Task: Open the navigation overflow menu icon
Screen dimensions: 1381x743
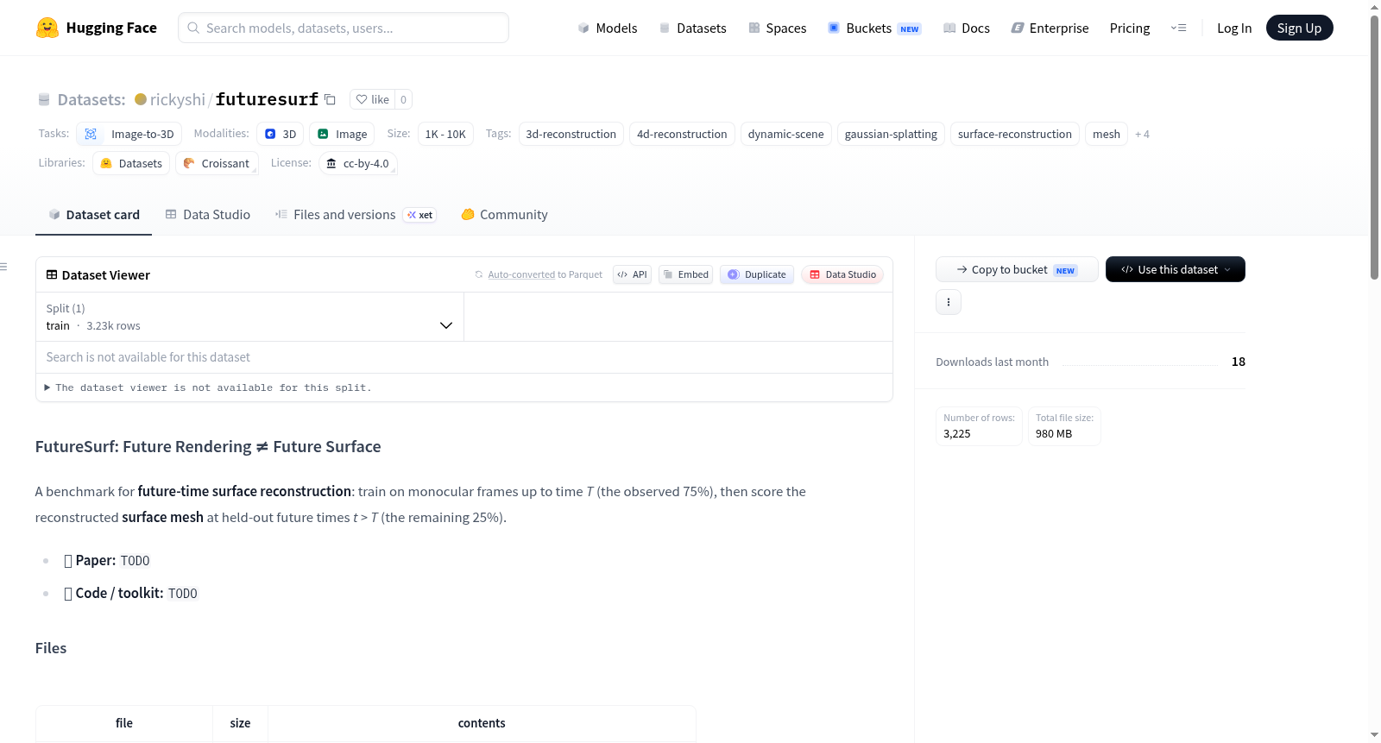Action: pyautogui.click(x=1178, y=28)
